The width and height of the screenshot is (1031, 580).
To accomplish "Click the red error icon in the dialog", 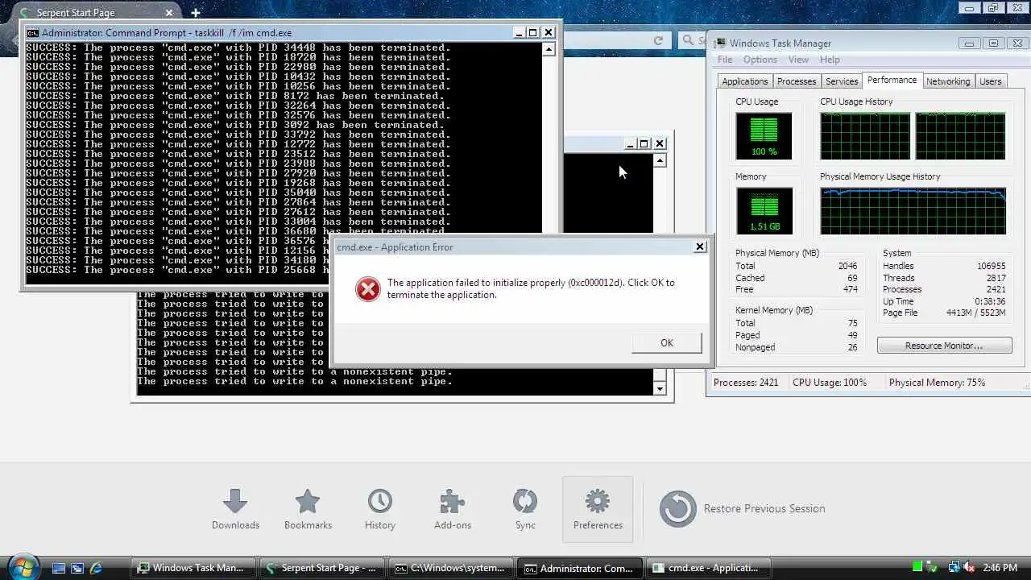I will pos(368,289).
